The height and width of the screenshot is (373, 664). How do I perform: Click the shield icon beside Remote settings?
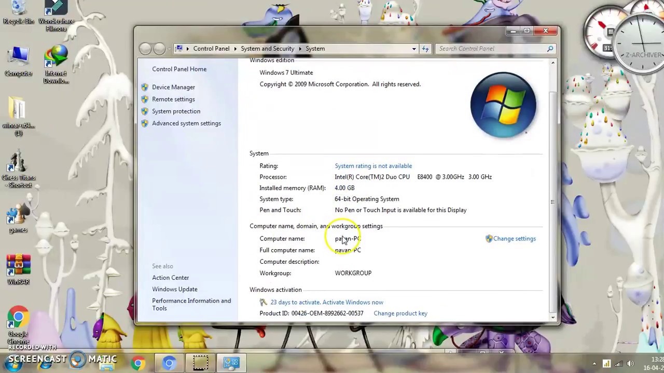145,99
